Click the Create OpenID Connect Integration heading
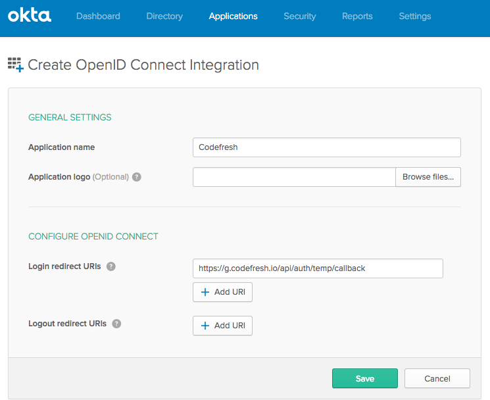This screenshot has width=490, height=400. coord(143,65)
